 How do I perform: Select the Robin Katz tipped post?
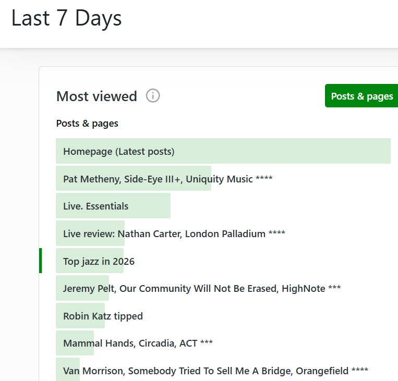pyautogui.click(x=103, y=316)
